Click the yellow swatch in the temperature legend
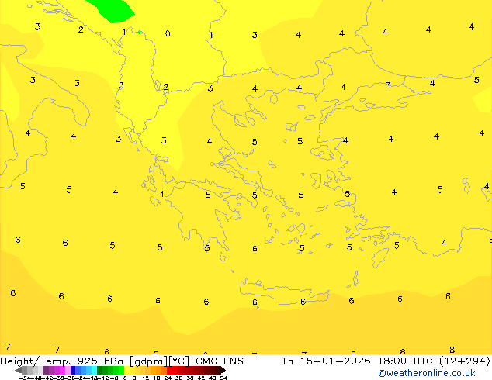This screenshot has width=492, height=380. 127,370
